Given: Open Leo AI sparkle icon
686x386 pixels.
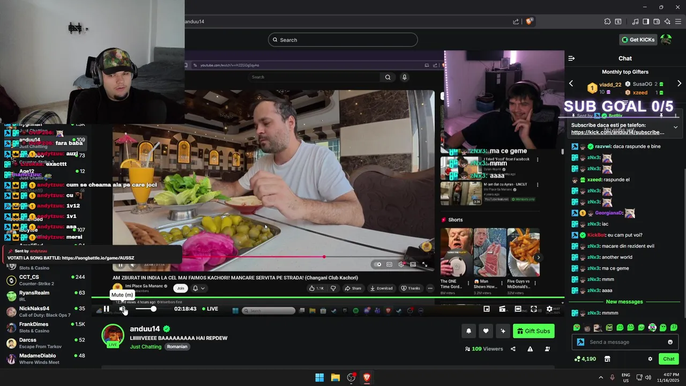Looking at the screenshot, I should pyautogui.click(x=667, y=21).
